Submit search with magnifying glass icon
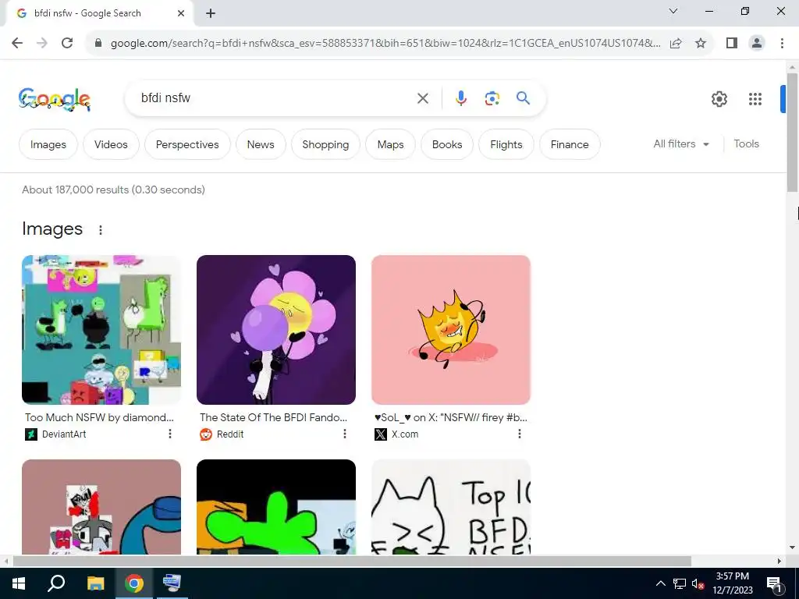799x599 pixels. pyautogui.click(x=523, y=97)
